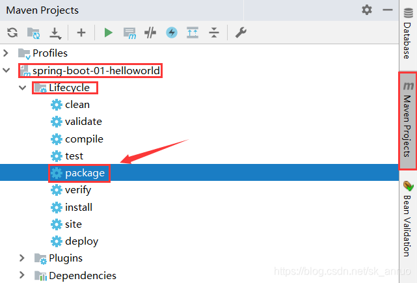Select the clean lifecycle goal

click(x=70, y=105)
